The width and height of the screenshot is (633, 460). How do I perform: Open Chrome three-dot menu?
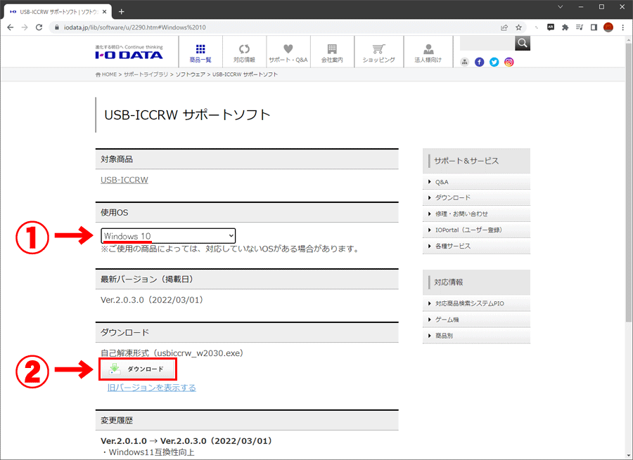click(x=623, y=27)
